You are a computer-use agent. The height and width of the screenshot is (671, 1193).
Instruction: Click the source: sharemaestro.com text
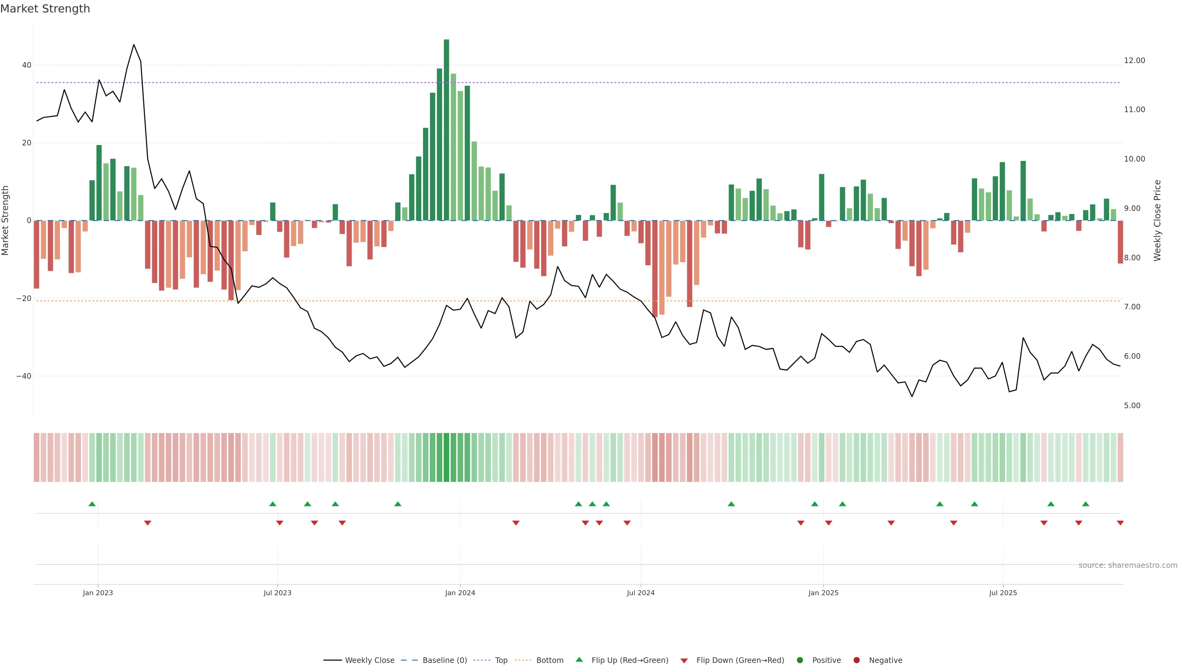(x=1128, y=565)
